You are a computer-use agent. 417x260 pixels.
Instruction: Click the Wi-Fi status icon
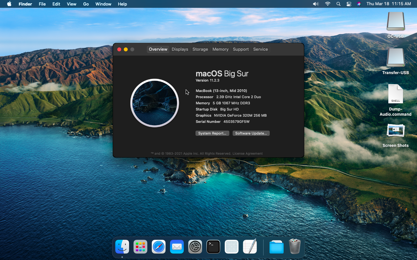point(327,4)
